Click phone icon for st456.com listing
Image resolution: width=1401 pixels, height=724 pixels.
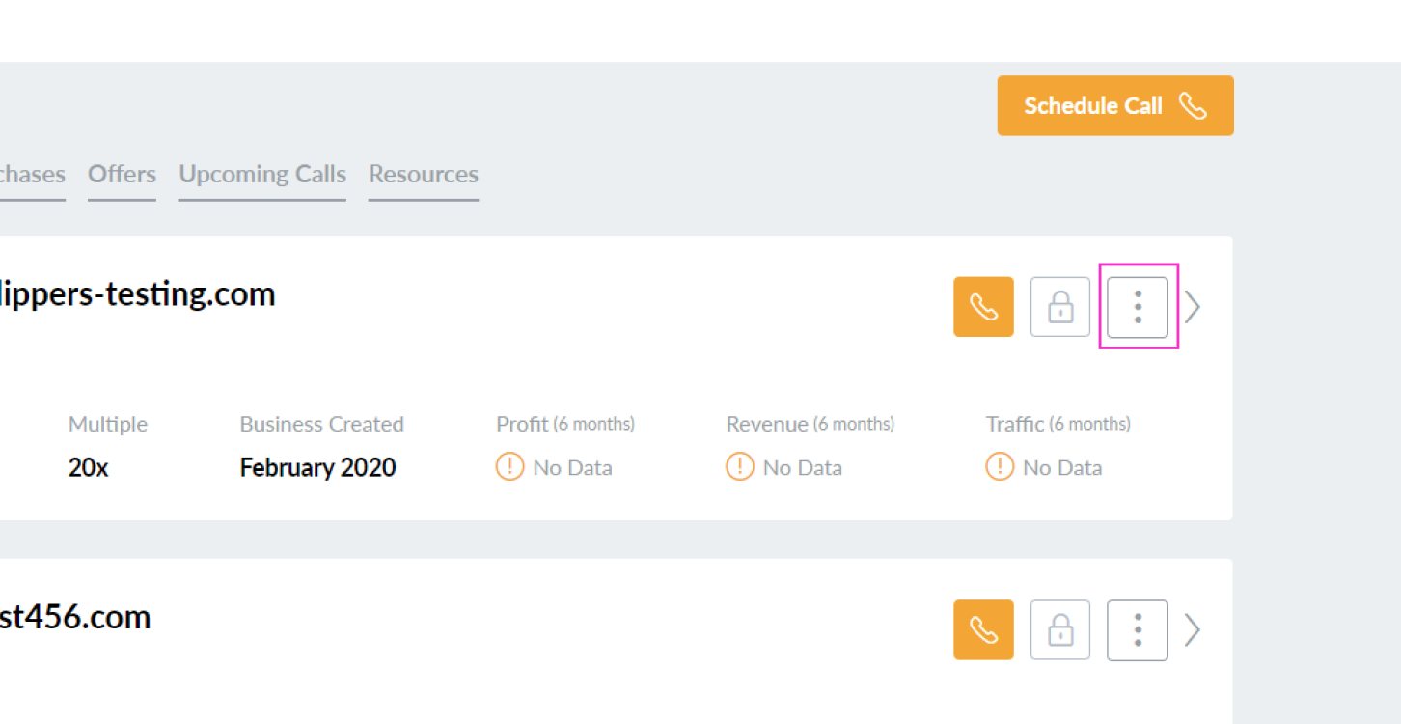983,630
